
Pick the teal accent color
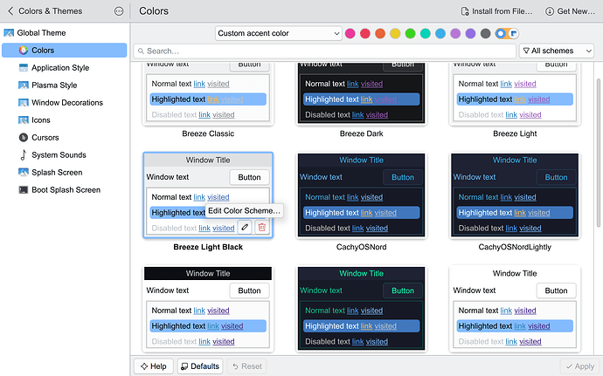[426, 33]
